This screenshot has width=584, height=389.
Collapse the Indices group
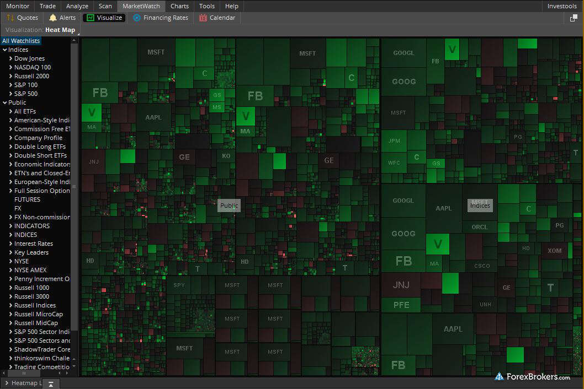(x=5, y=50)
